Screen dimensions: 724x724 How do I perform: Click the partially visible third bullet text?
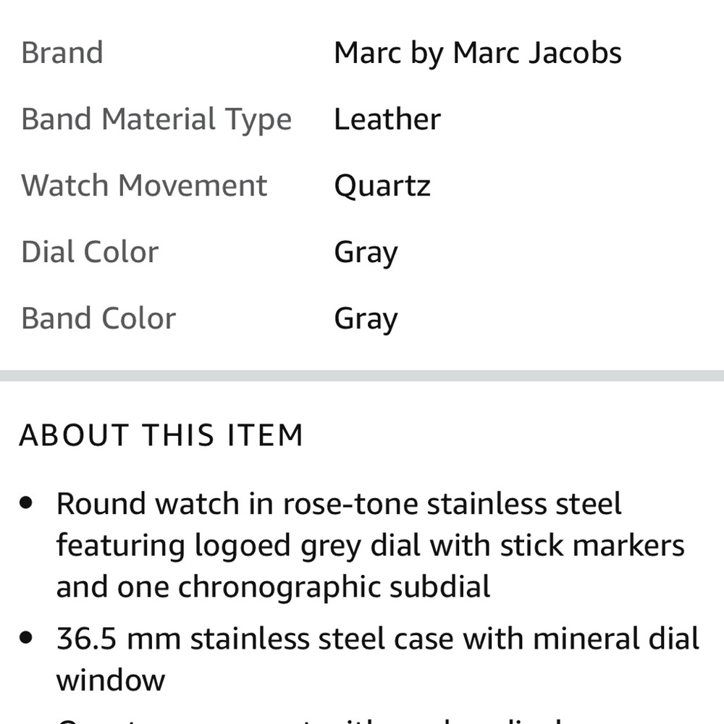309,720
